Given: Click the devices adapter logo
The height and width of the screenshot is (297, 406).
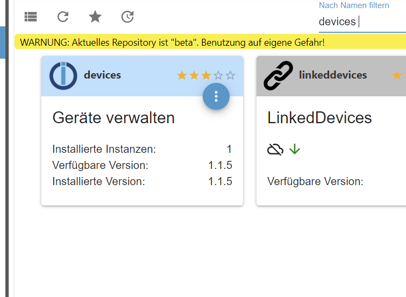Looking at the screenshot, I should [63, 75].
